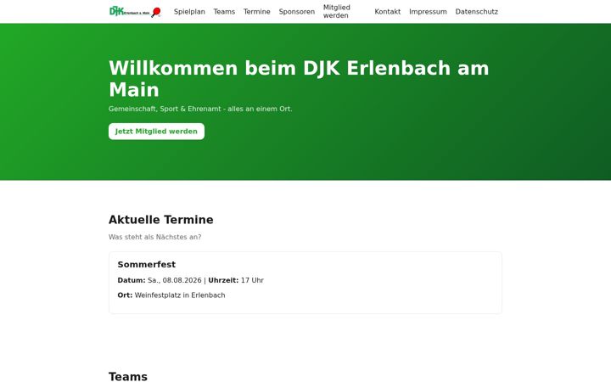Open the Datenschutz link
Screen dimensions: 611x382
477,12
